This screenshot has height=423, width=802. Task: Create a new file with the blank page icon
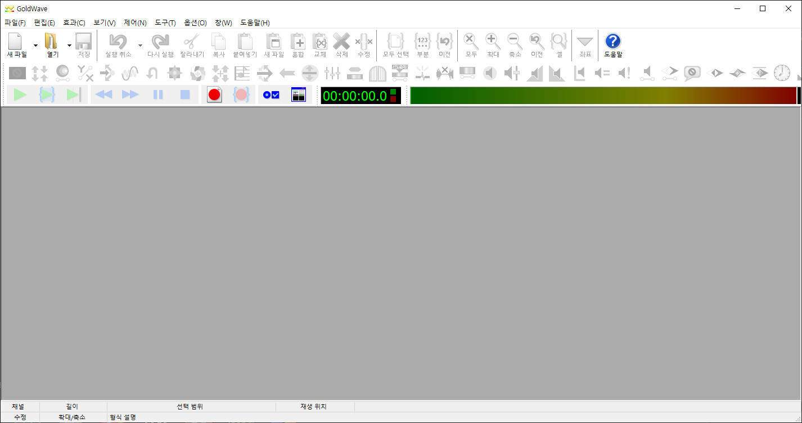(x=15, y=45)
